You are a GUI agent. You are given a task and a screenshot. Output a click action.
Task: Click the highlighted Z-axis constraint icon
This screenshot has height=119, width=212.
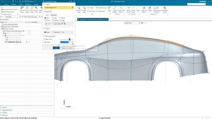tap(55, 23)
